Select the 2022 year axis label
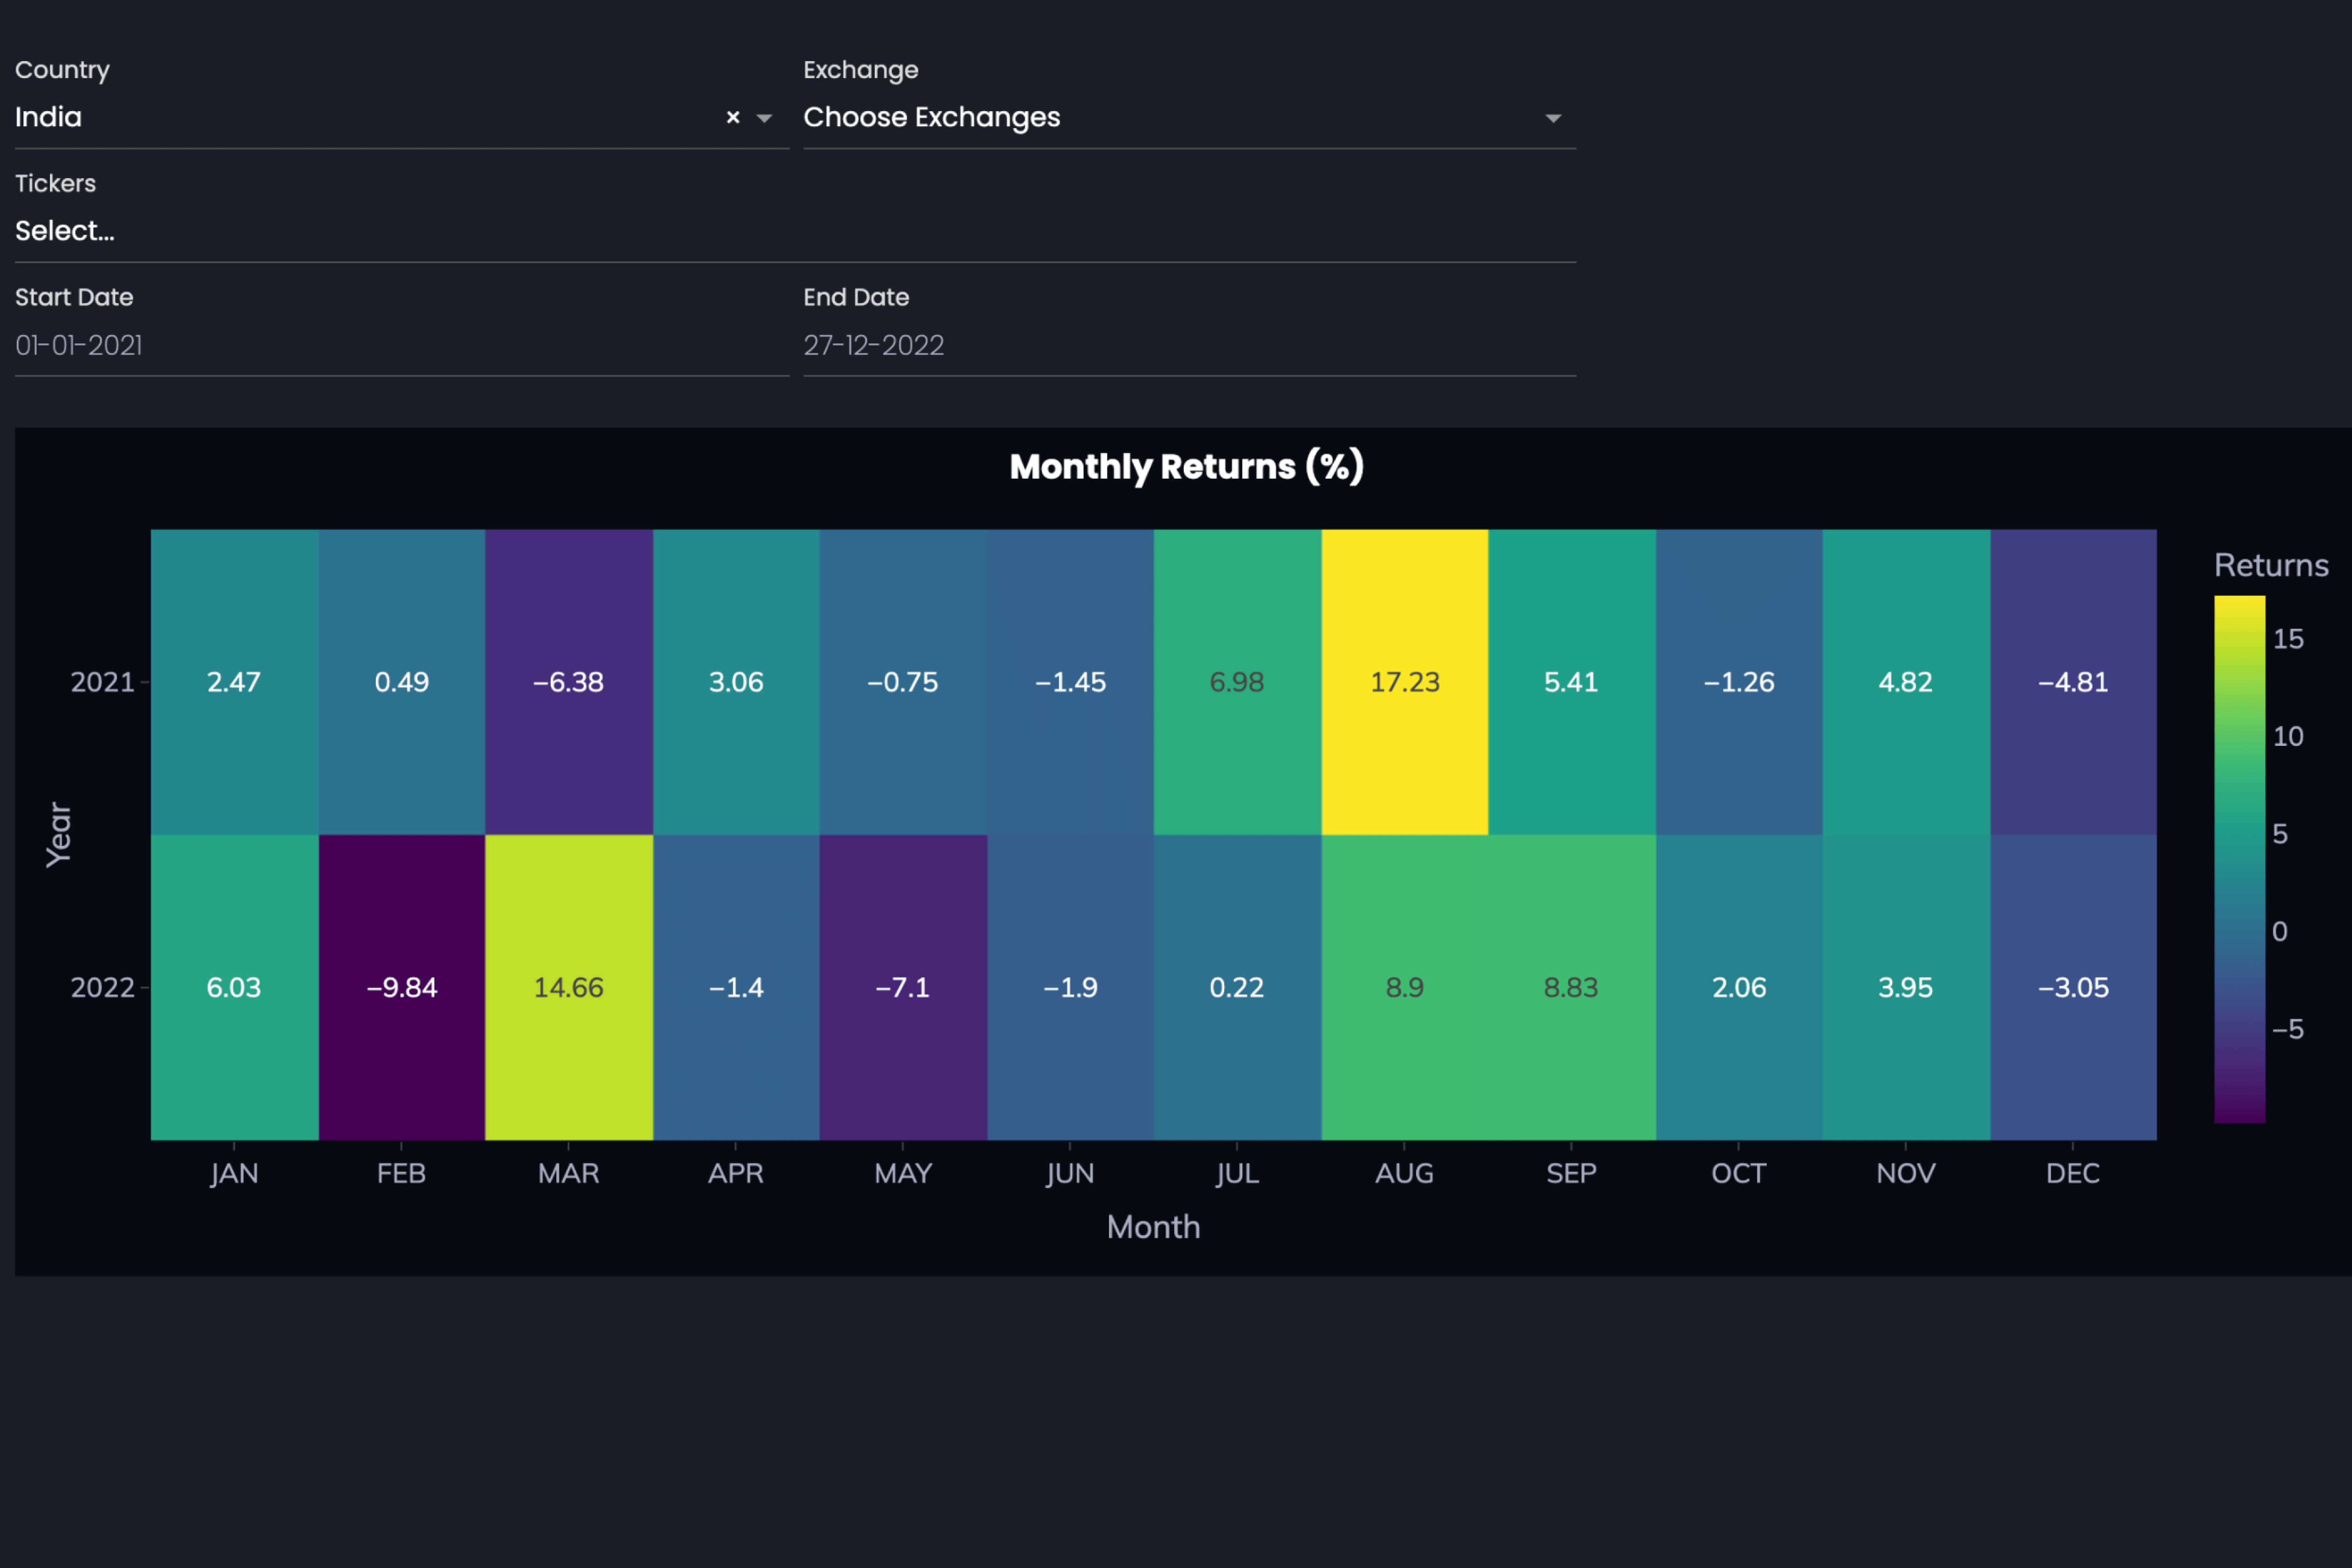This screenshot has height=1568, width=2352. coord(101,987)
